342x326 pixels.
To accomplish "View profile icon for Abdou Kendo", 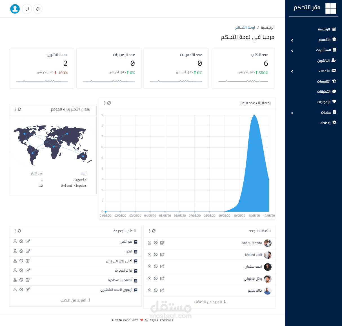I will point(150,243).
